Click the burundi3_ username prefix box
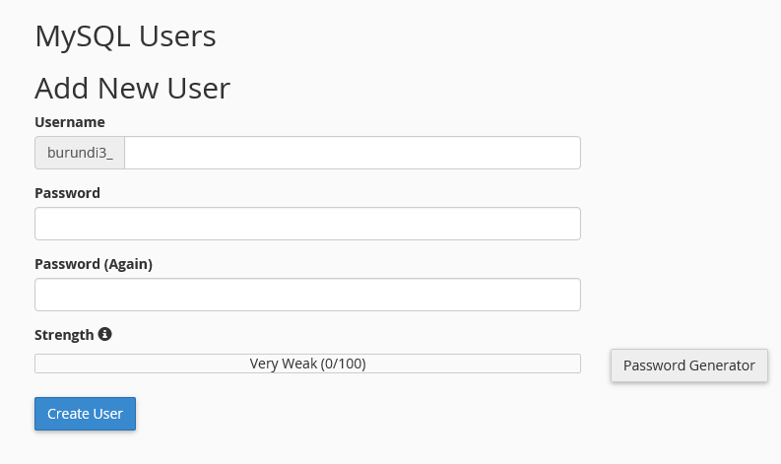 [x=80, y=153]
